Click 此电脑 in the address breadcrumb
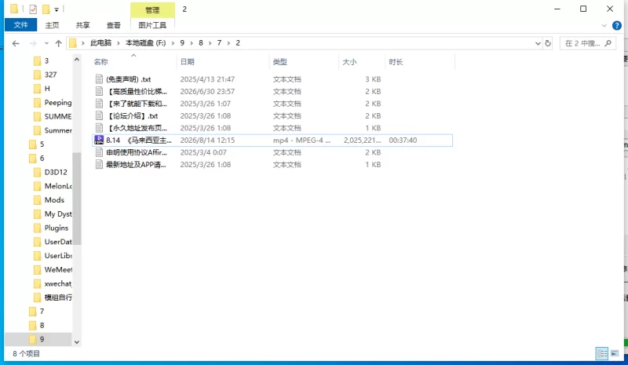Viewport: 628px width, 365px height. coord(101,43)
